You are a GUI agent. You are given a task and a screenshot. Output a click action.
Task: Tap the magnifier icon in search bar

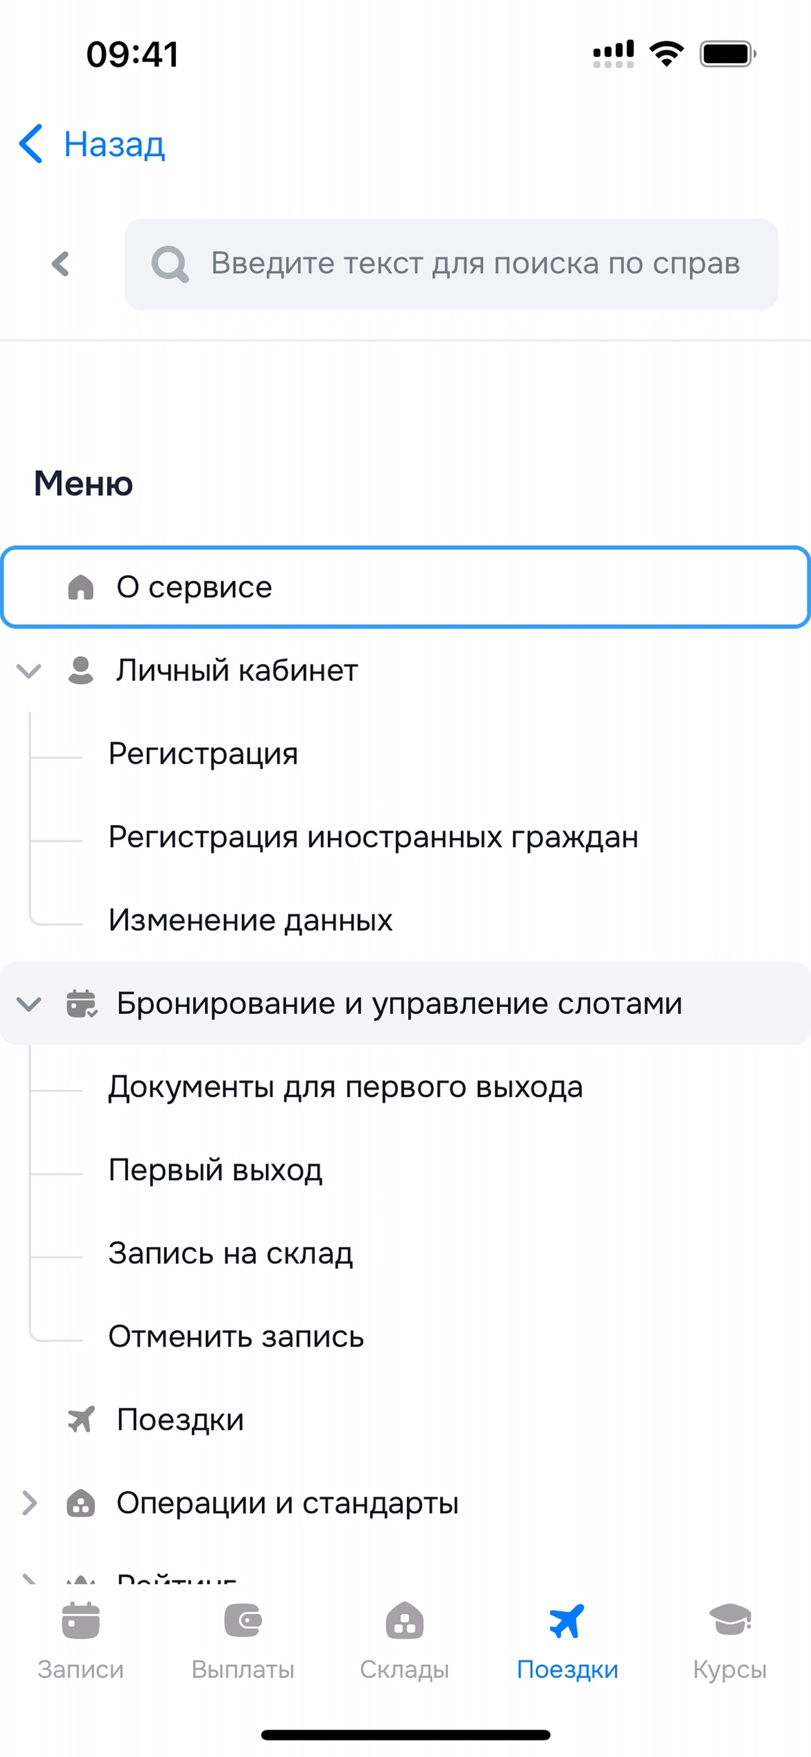coord(170,264)
